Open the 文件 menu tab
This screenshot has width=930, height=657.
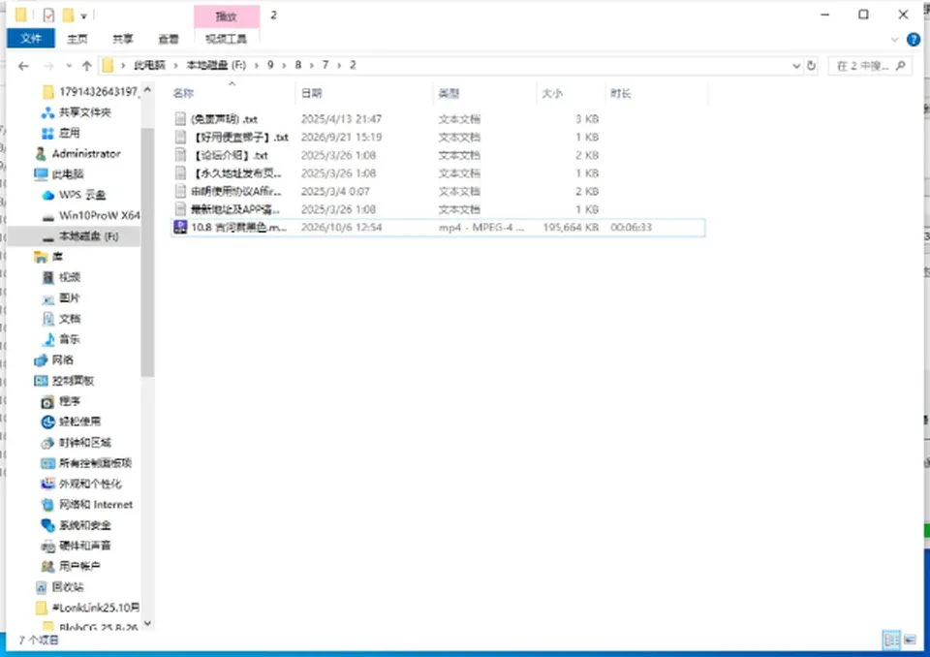coord(31,39)
